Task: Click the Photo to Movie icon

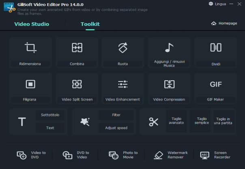Action: (114, 155)
